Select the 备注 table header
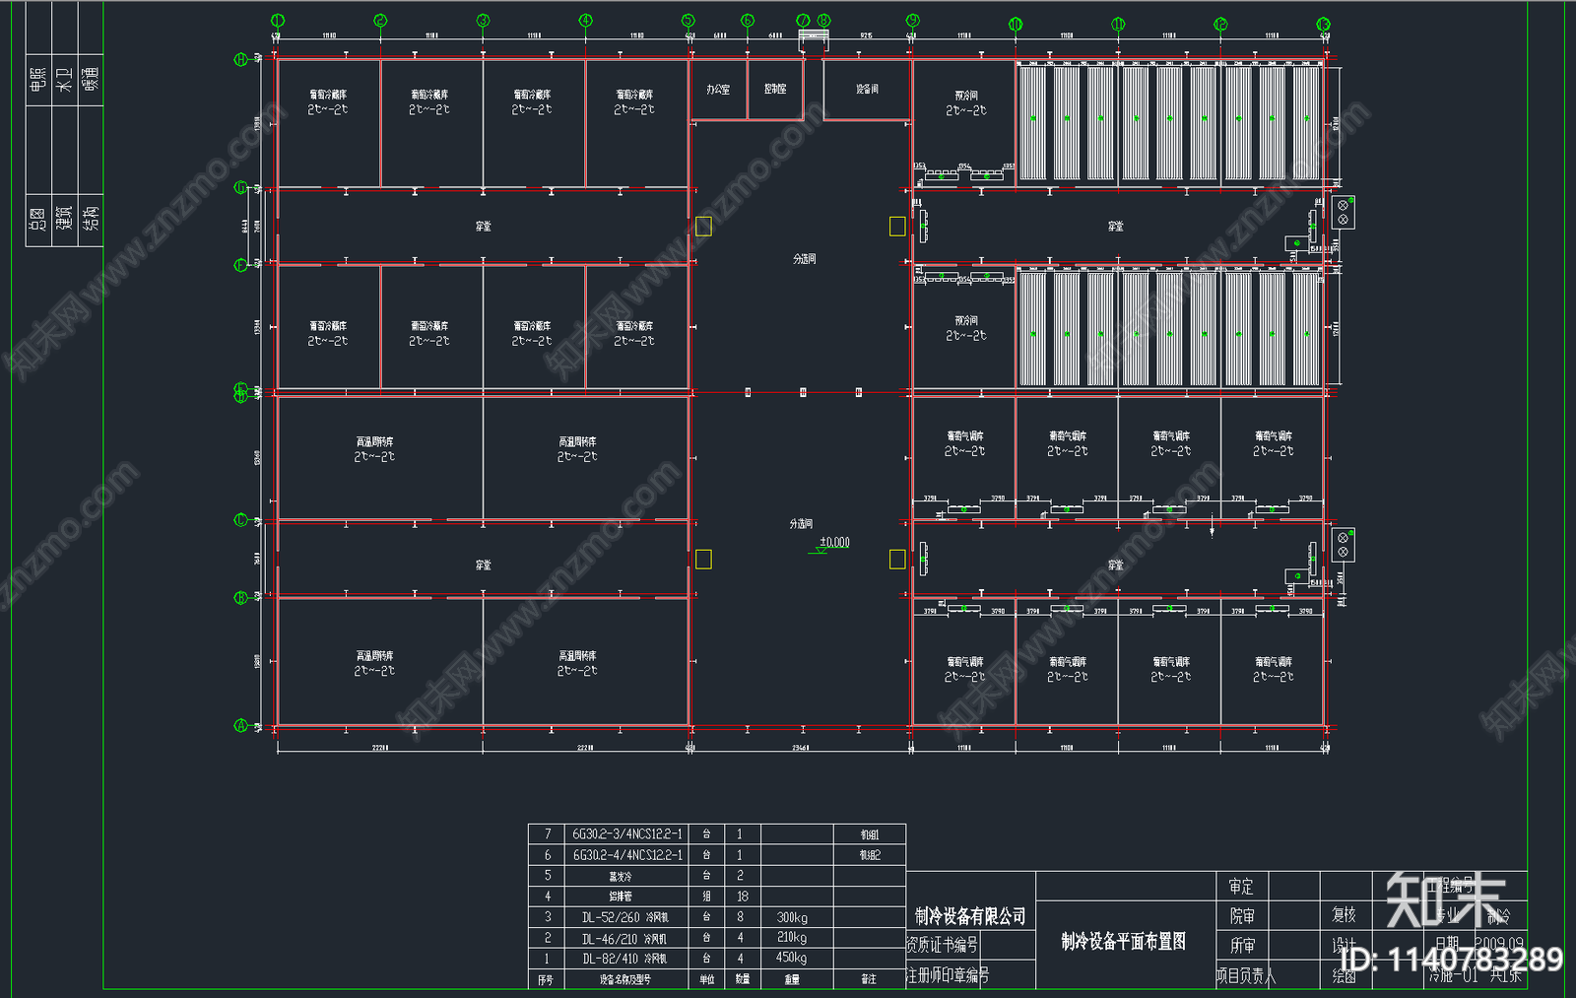The image size is (1576, 998). pos(868,979)
